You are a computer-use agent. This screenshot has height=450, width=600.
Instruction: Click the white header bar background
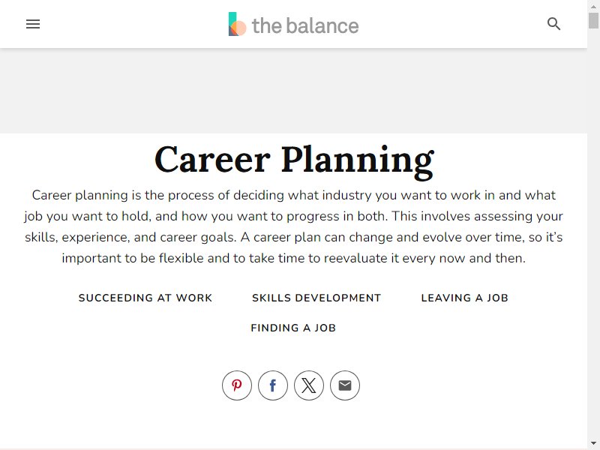(x=115, y=24)
